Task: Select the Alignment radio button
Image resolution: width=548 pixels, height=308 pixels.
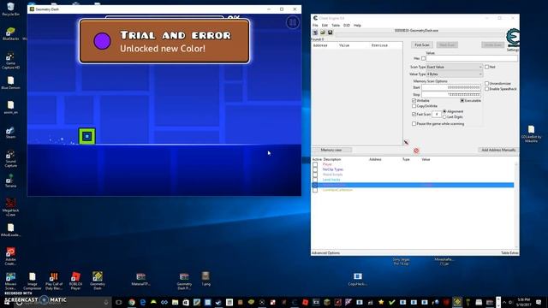Action: point(444,111)
